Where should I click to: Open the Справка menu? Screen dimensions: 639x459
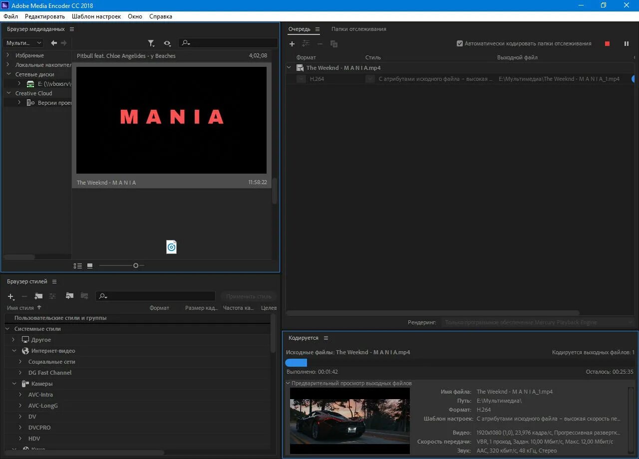pyautogui.click(x=161, y=16)
